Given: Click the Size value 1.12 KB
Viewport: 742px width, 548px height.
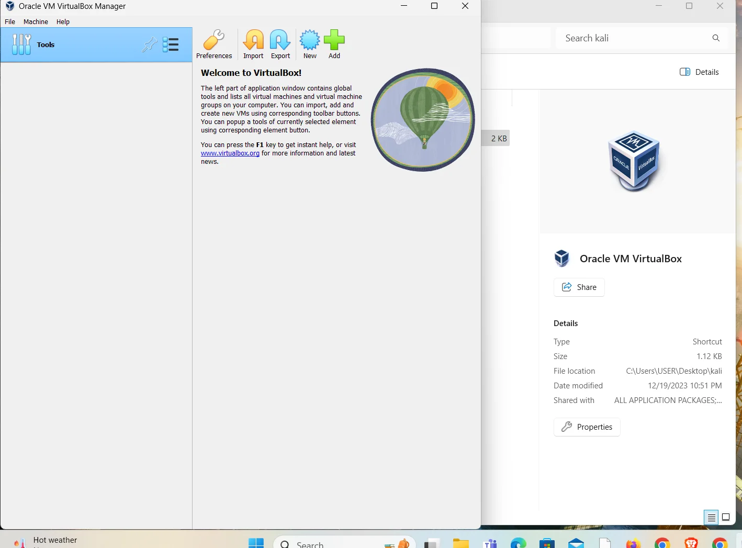Looking at the screenshot, I should coord(709,356).
